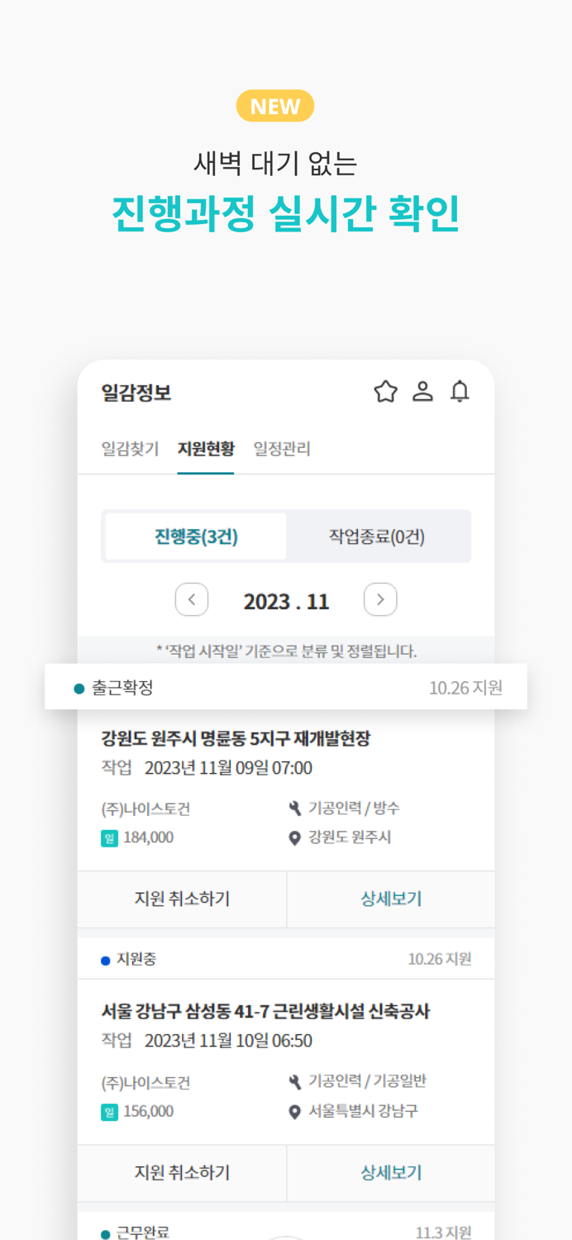Click the location pin beside 강원도 원주시
Viewport: 572px width, 1240px height.
click(x=294, y=837)
